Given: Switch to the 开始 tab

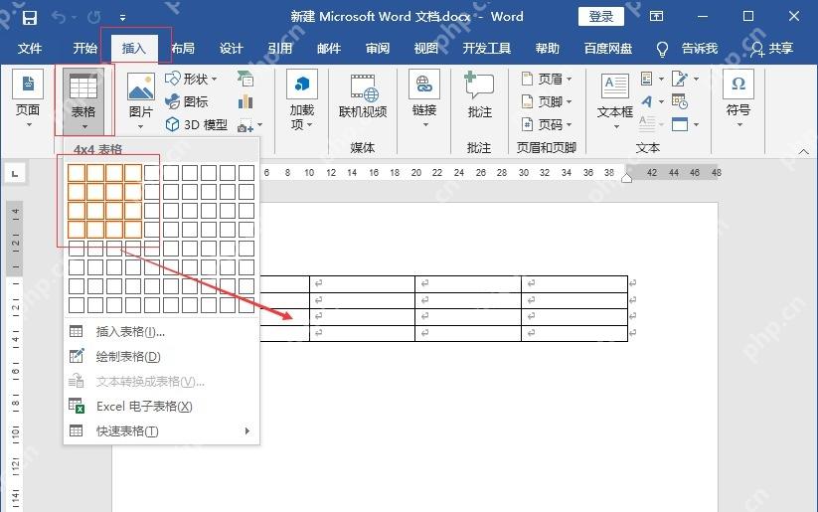Looking at the screenshot, I should (x=85, y=49).
